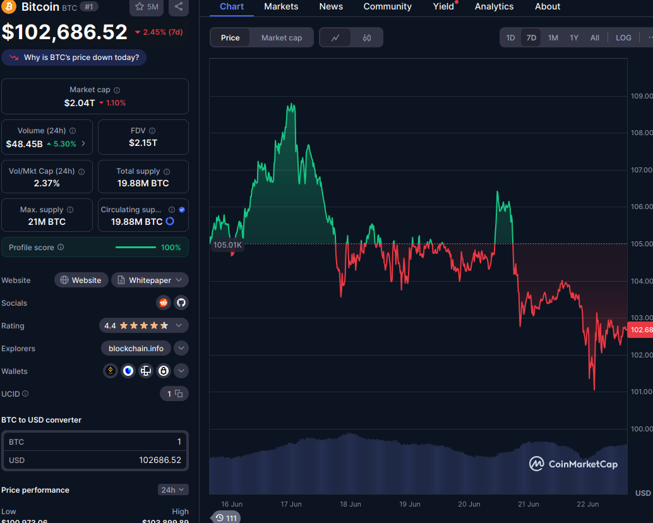Set chart range to 1M
Viewport: 653px width, 523px height.
pyautogui.click(x=553, y=38)
